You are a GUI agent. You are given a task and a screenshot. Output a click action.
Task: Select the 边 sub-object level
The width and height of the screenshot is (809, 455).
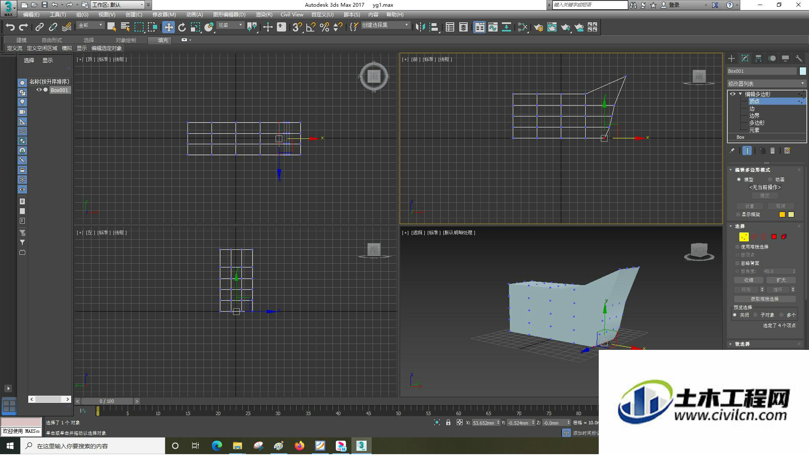752,108
